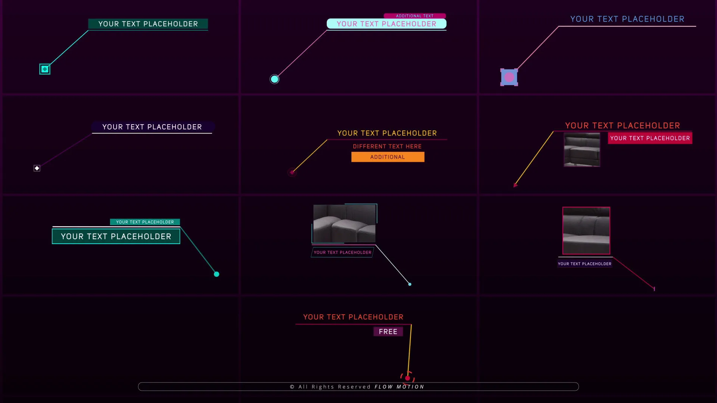Click the magenta ADDITIONAL TEXT tag
This screenshot has height=403, width=717.
pos(415,16)
